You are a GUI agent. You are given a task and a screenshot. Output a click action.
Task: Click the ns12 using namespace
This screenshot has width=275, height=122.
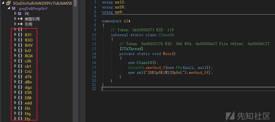tap(119, 2)
